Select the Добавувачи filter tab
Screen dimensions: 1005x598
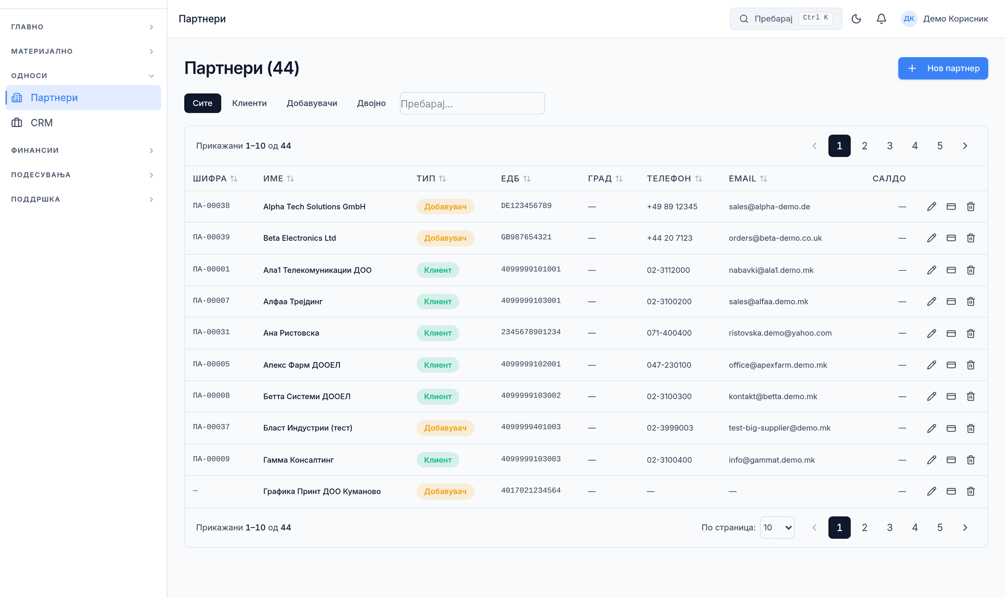pos(312,103)
